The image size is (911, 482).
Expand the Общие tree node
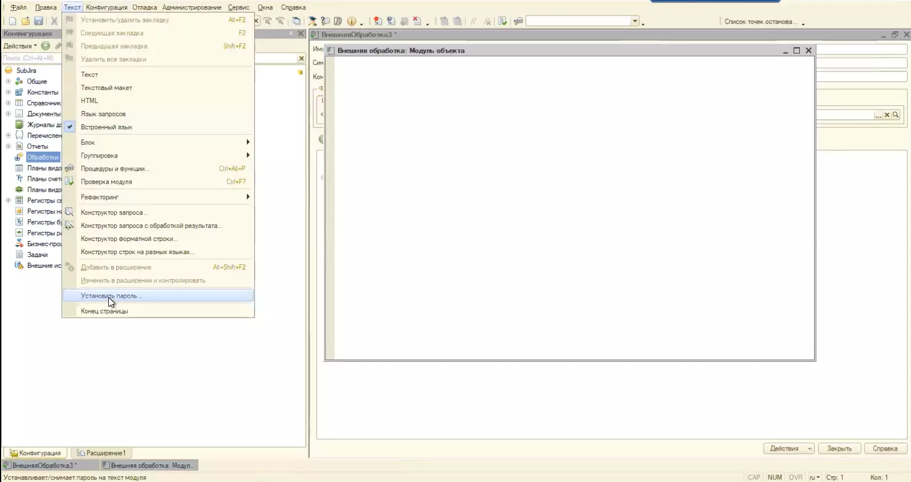coord(8,81)
